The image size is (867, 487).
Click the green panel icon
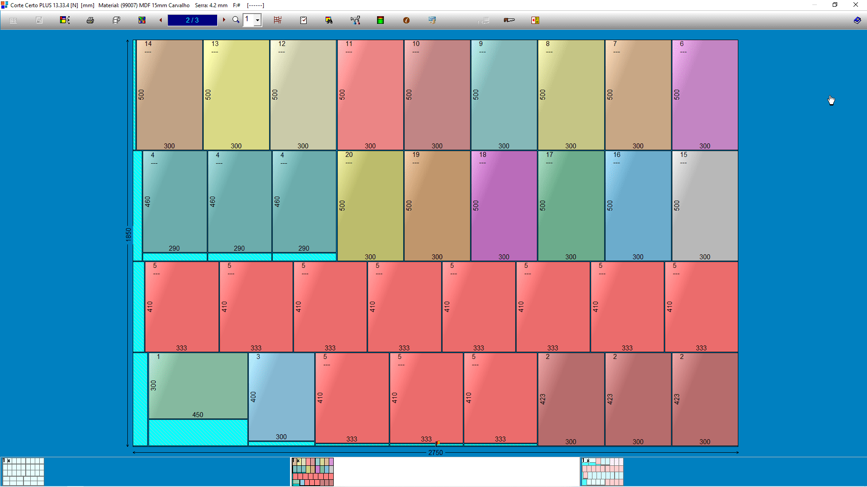381,20
